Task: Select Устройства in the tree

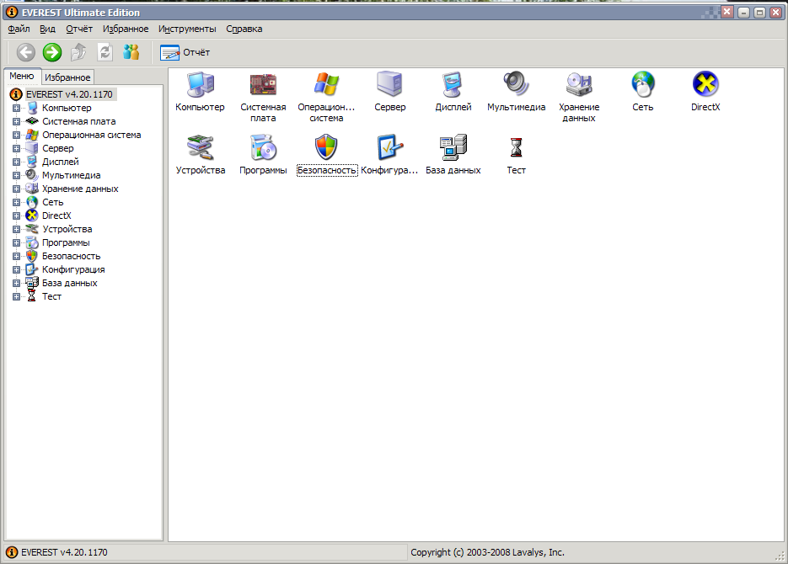Action: 67,229
